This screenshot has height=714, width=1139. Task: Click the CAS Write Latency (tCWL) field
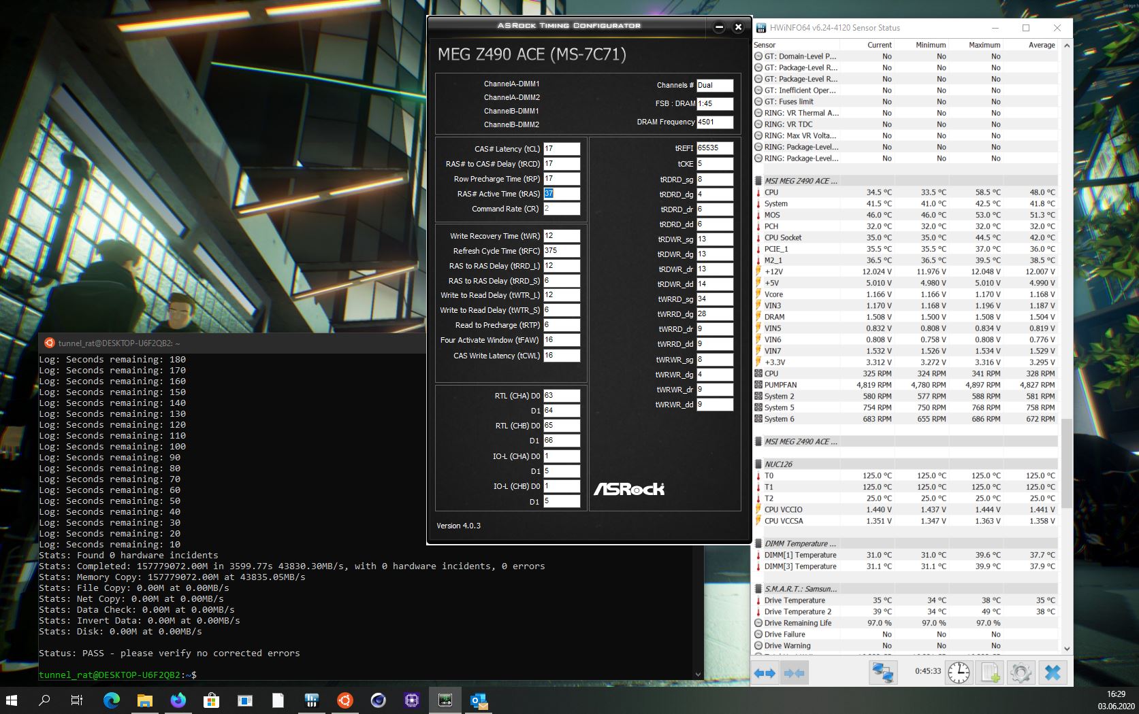(x=562, y=356)
